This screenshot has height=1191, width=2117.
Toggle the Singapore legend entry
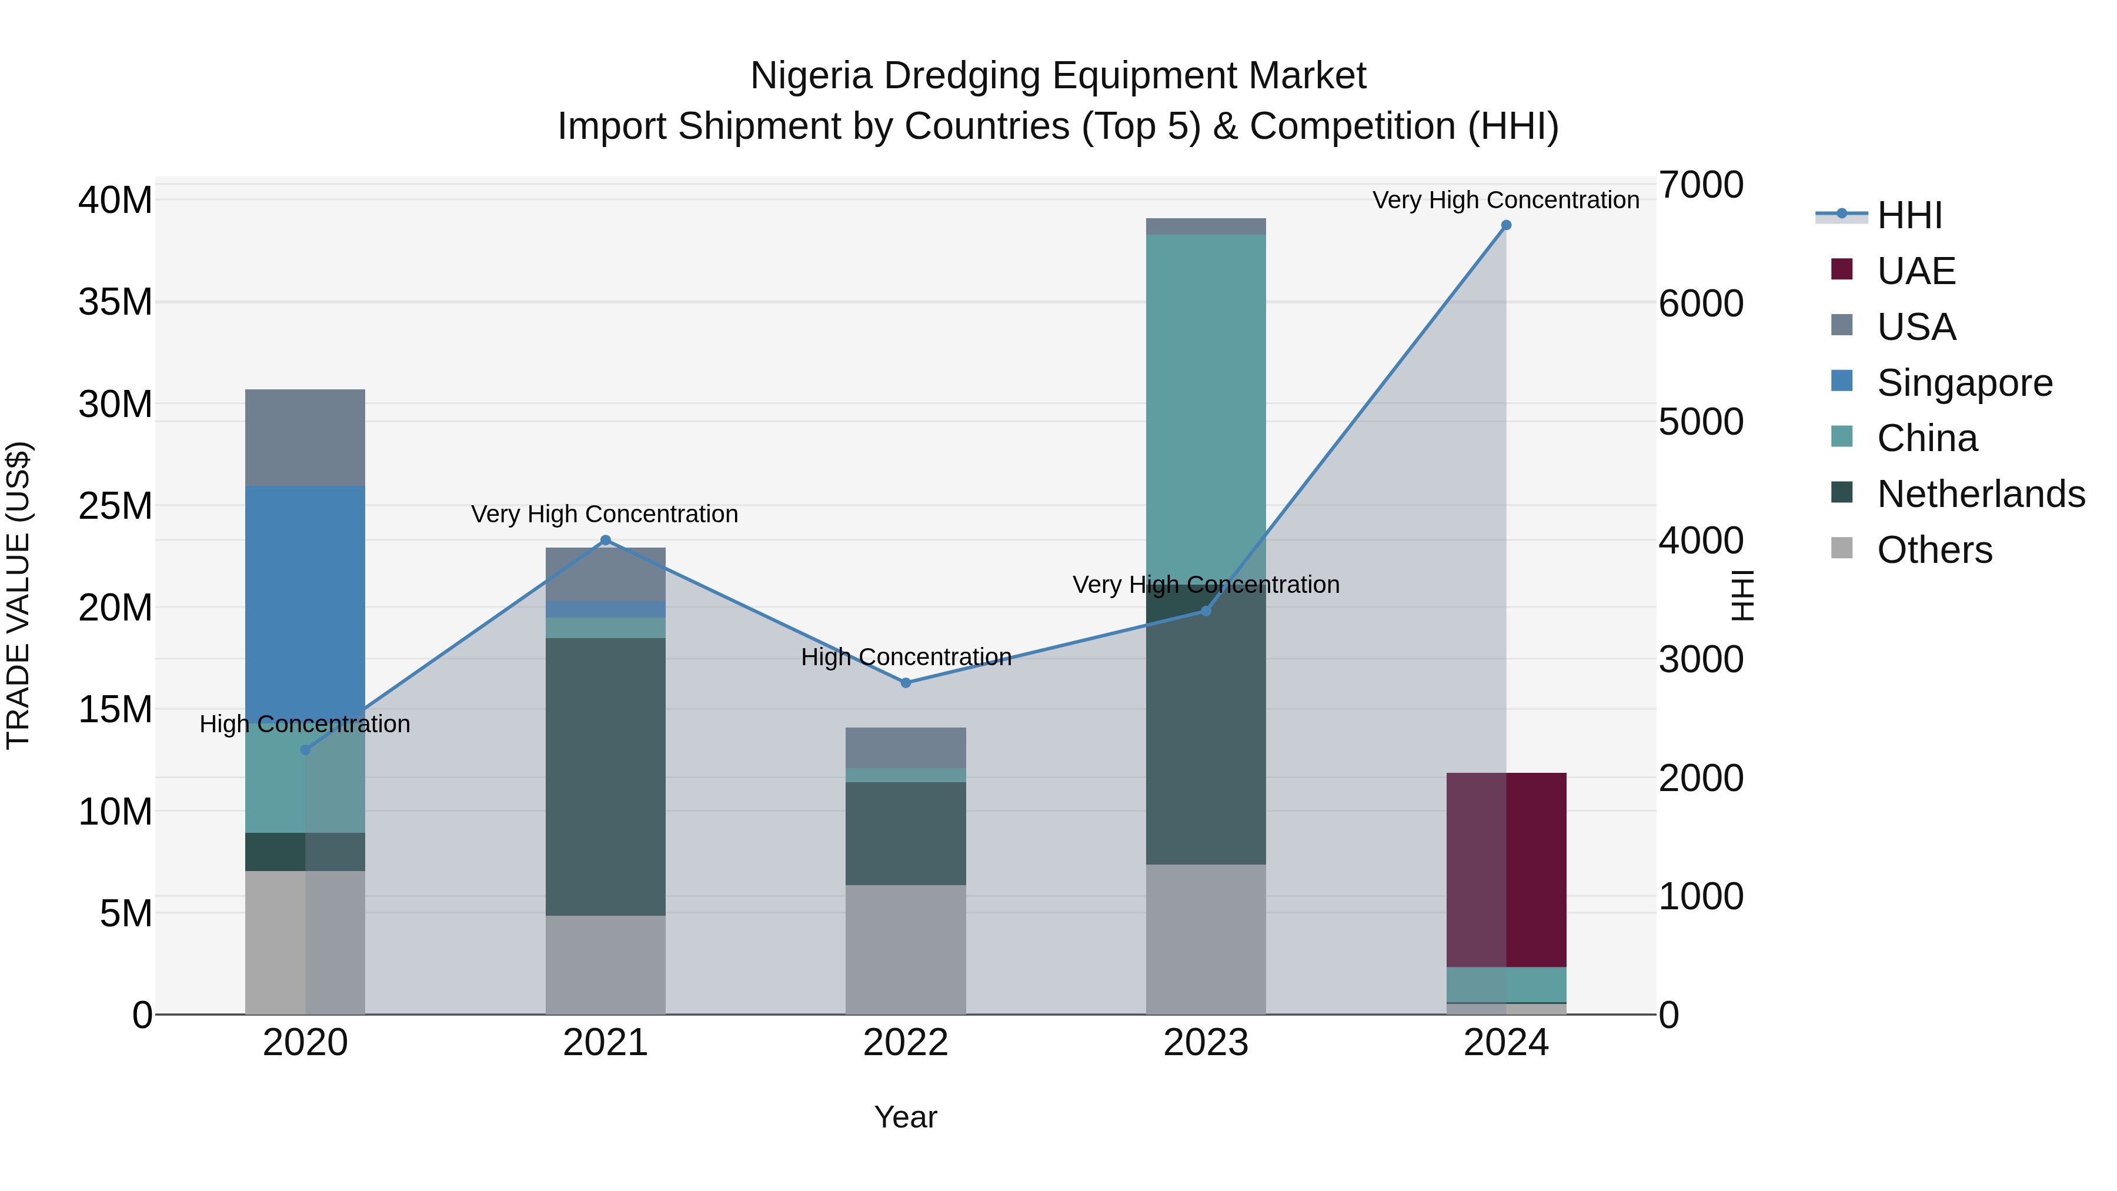pyautogui.click(x=1942, y=382)
